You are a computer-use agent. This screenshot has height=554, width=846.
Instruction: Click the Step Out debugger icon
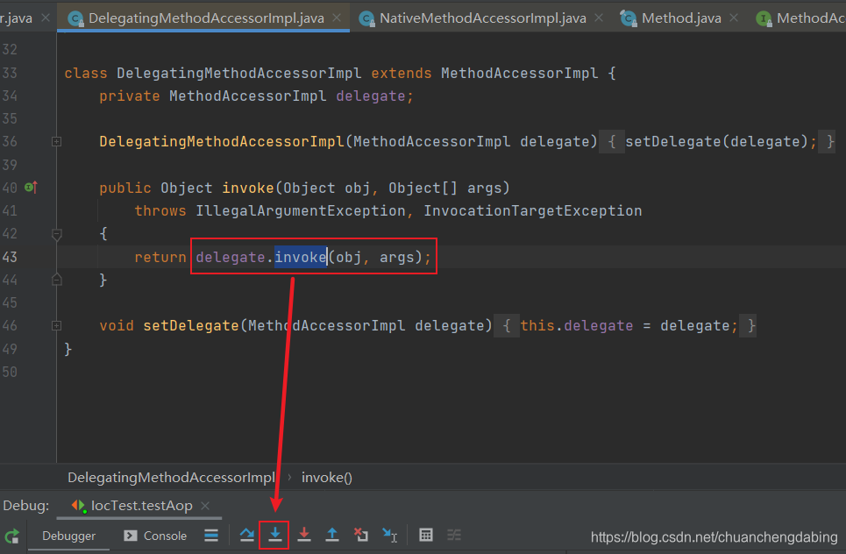[x=332, y=535]
